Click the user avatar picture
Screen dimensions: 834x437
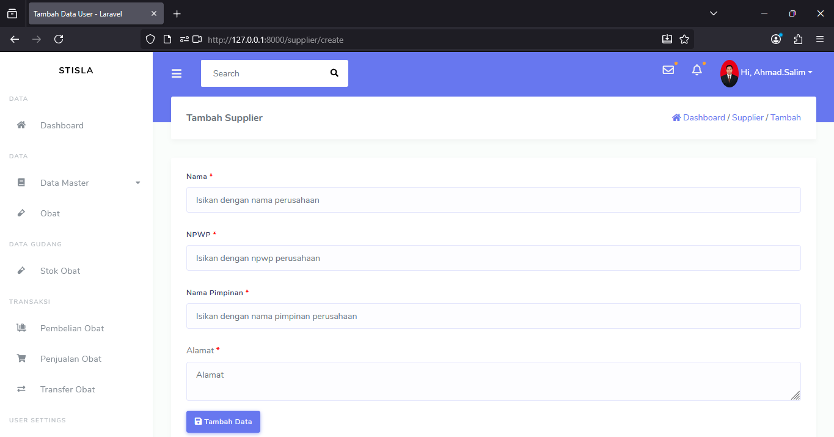(729, 73)
